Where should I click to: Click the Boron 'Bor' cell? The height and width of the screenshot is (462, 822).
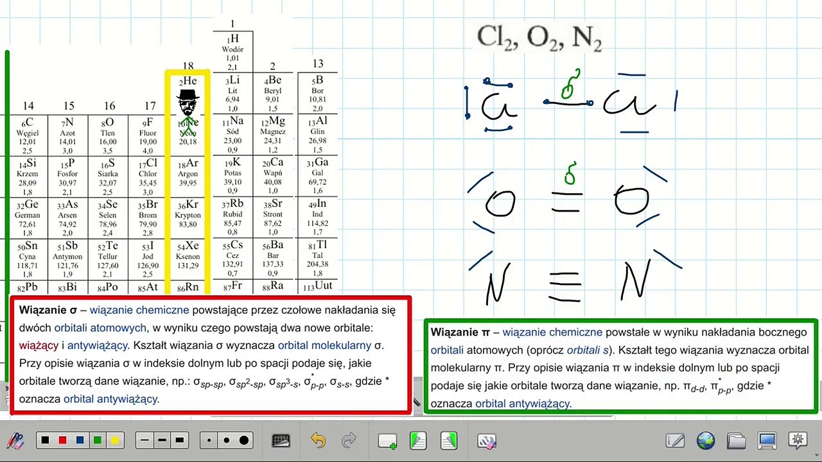[317, 94]
